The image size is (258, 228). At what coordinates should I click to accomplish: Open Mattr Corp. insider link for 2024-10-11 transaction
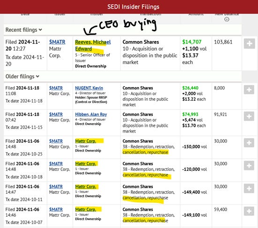(x=86, y=187)
